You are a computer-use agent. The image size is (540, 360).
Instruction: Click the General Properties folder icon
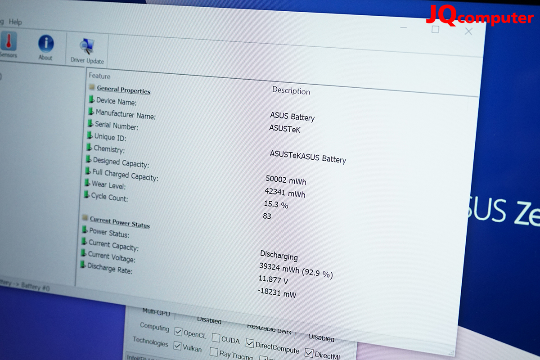(92, 87)
